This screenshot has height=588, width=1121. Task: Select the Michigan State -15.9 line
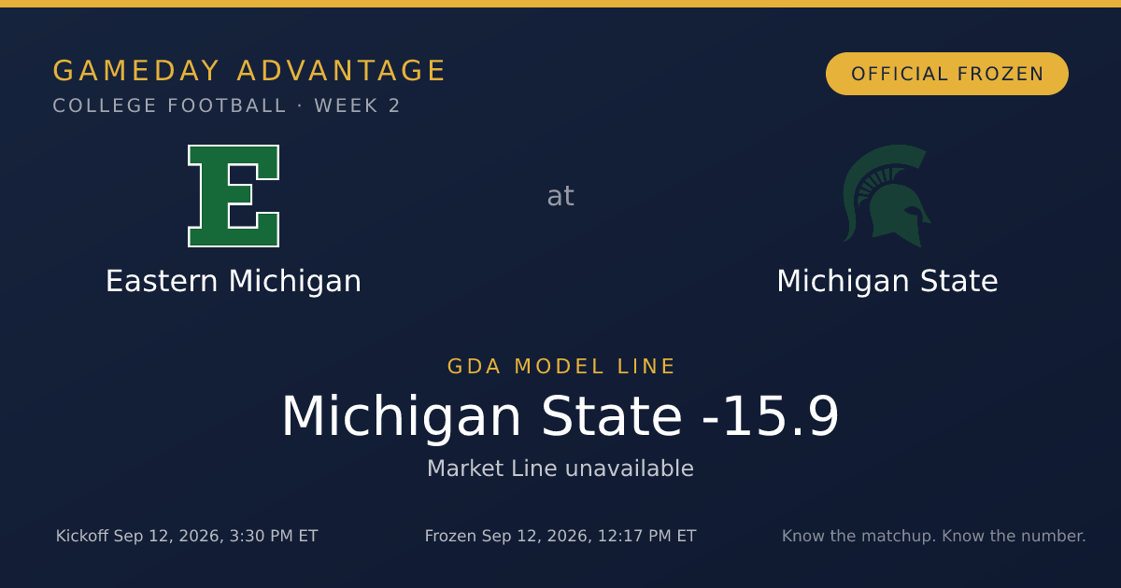[x=560, y=416]
